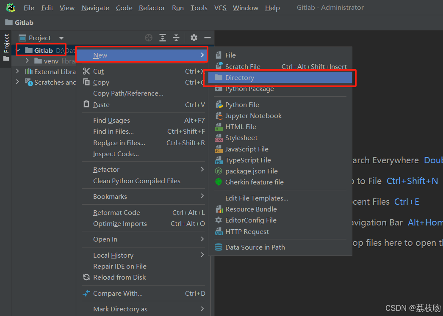Choose New in the context menu
Image resolution: width=443 pixels, height=316 pixels.
(142, 55)
